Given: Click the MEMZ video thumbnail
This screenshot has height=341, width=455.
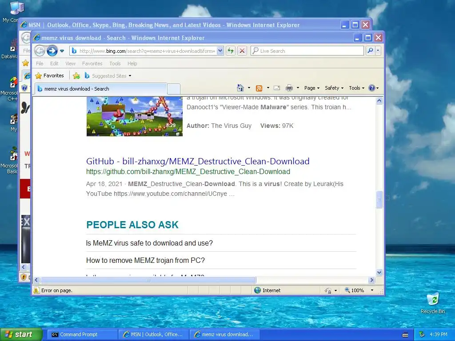Looking at the screenshot, I should 134,116.
